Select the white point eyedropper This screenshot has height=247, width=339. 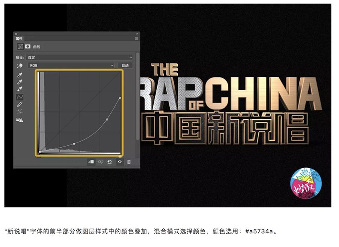(x=20, y=89)
